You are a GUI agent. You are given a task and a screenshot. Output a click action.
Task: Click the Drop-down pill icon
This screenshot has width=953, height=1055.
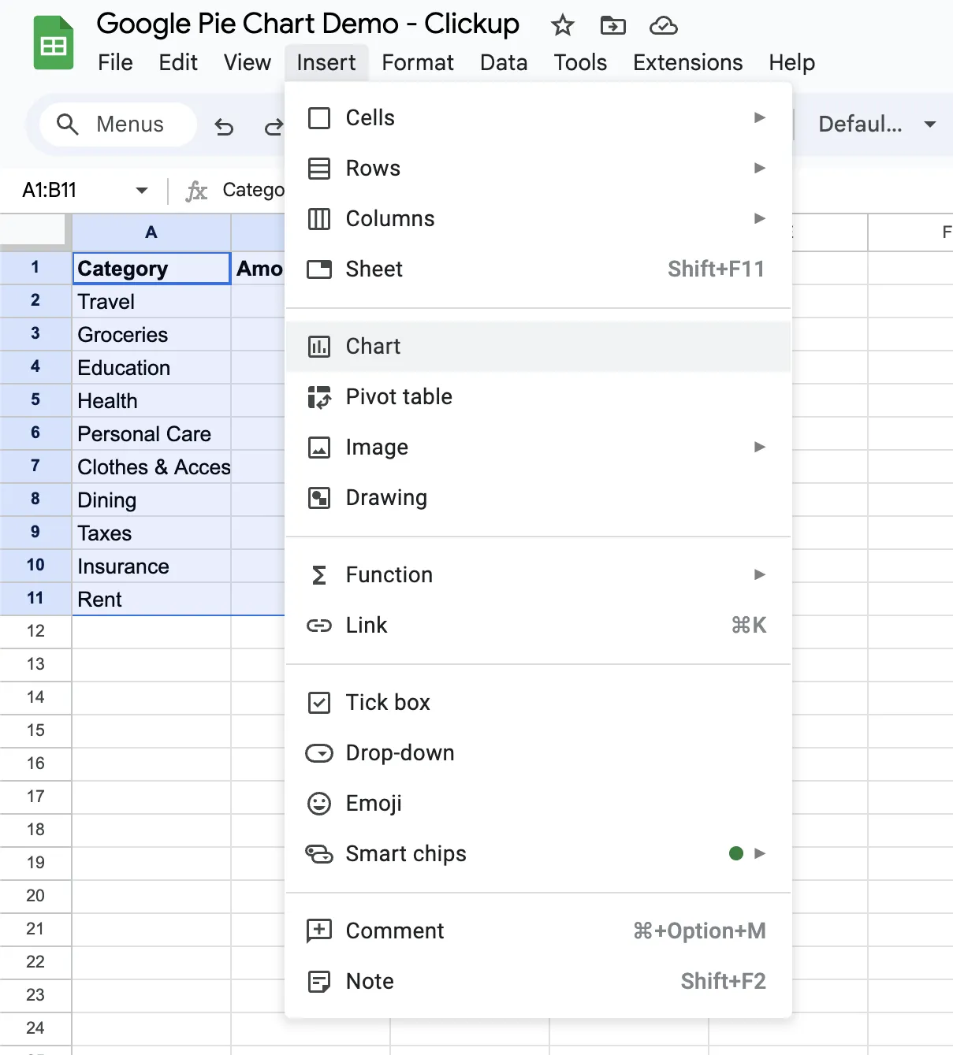(319, 753)
